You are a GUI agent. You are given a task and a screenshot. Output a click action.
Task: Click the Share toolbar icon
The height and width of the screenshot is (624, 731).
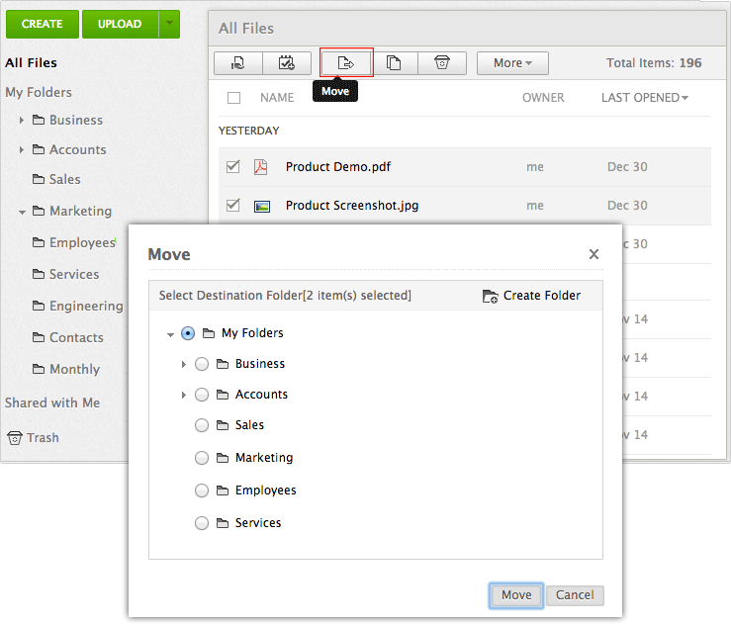(238, 63)
